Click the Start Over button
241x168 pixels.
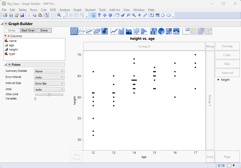tap(28, 30)
